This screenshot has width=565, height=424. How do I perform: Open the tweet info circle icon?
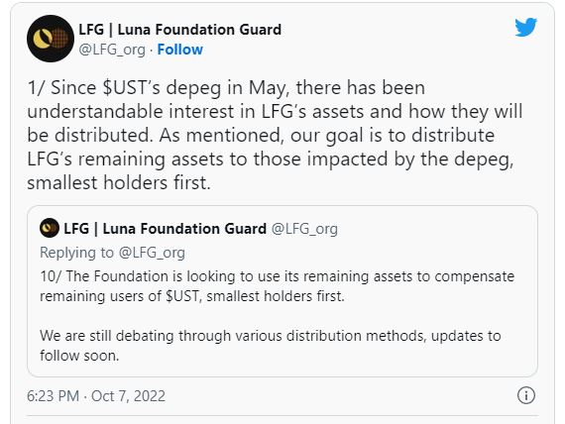click(526, 395)
